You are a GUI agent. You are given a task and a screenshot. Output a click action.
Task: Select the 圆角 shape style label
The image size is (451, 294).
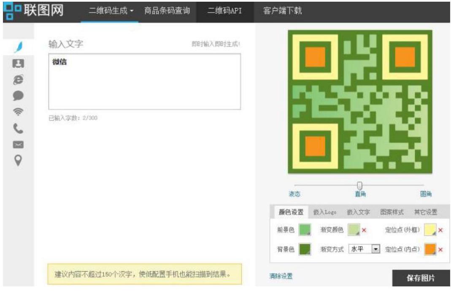426,194
